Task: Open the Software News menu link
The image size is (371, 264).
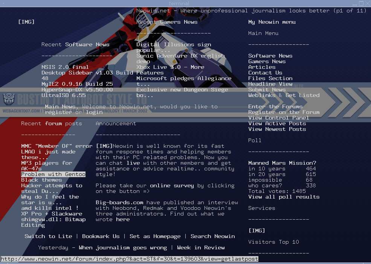Action: pyautogui.click(x=270, y=56)
